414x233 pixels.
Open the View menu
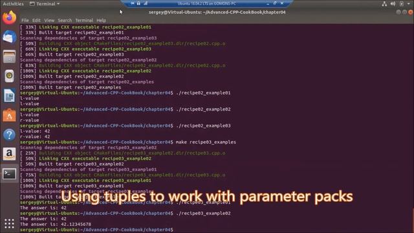pos(49,20)
